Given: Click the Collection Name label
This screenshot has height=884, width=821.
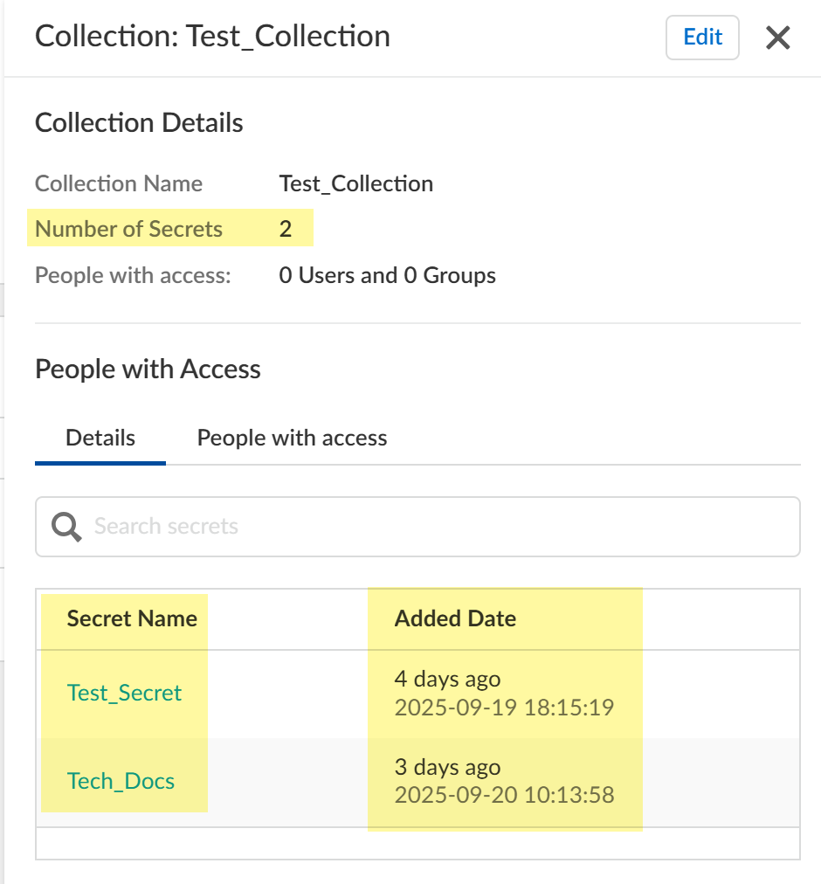Looking at the screenshot, I should pos(119,183).
